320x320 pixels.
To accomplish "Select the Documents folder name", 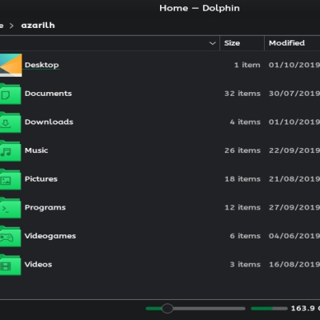I will (48, 94).
